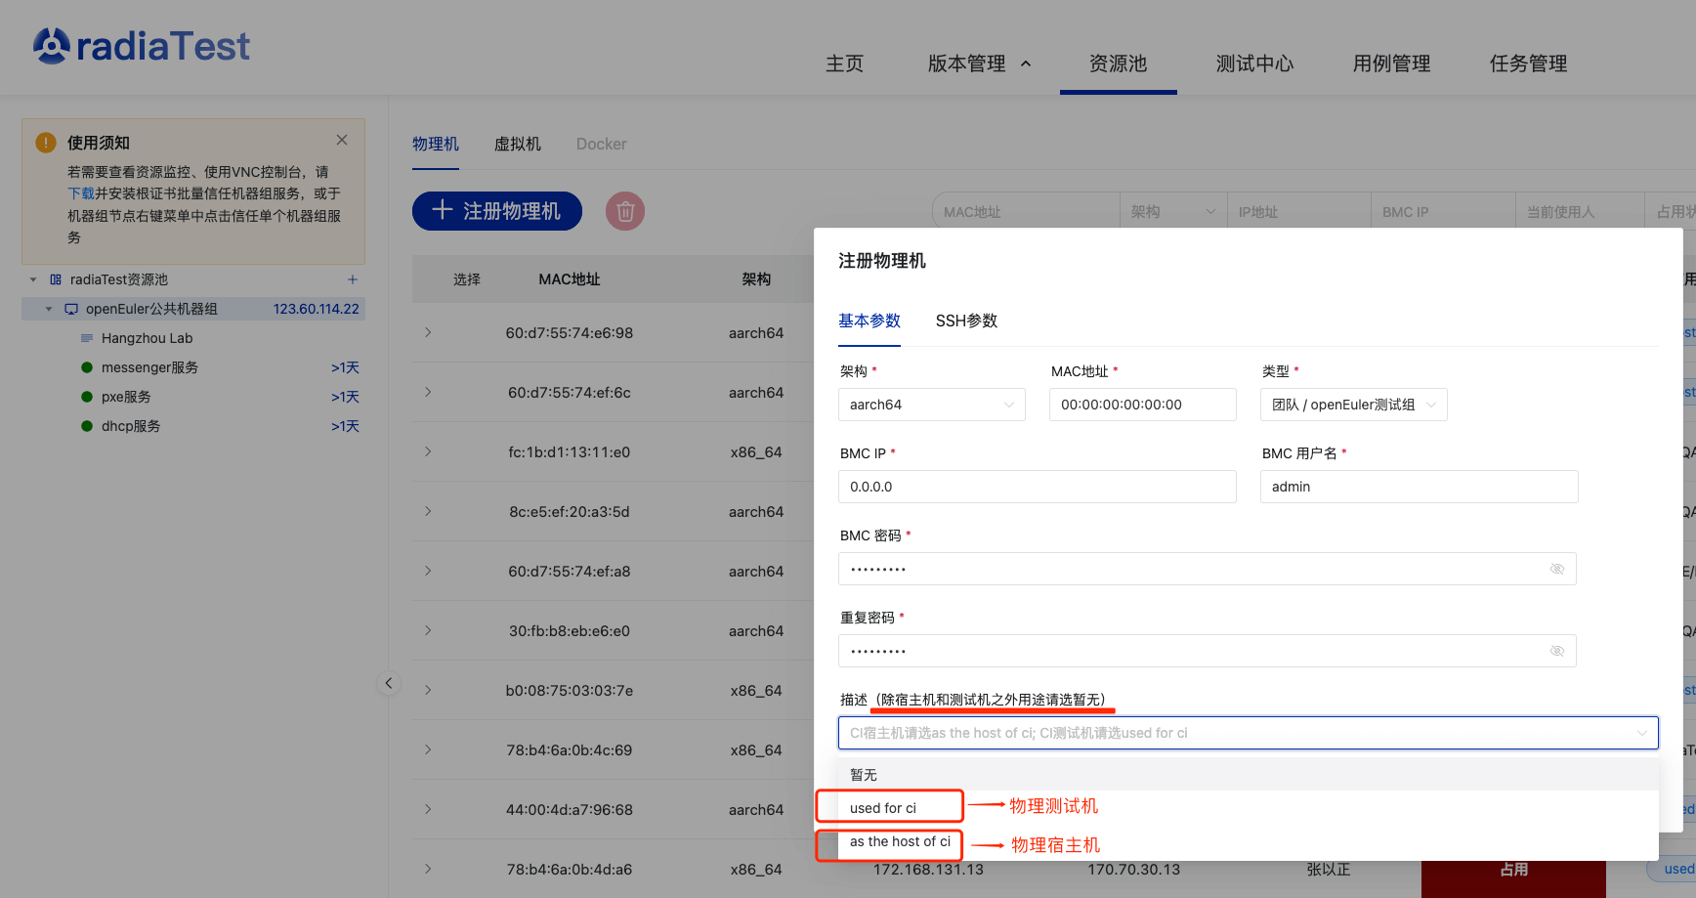Image resolution: width=1696 pixels, height=898 pixels.
Task: Click the orange warning icon in notice
Action: click(x=46, y=143)
